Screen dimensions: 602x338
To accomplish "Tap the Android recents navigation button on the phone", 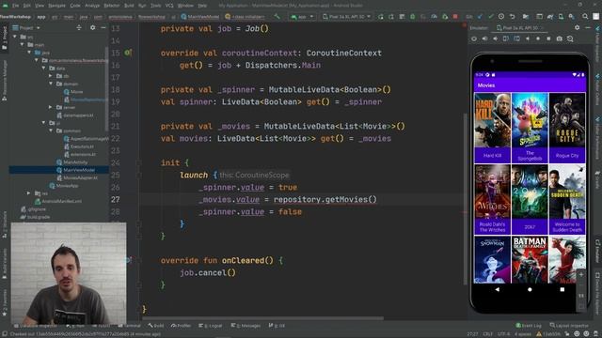I will point(562,290).
